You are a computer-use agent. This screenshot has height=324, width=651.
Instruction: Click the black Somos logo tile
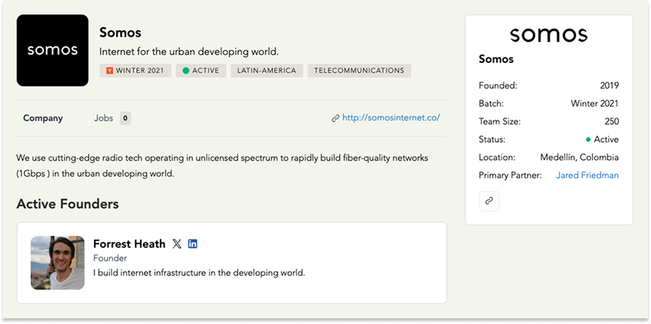click(x=53, y=50)
